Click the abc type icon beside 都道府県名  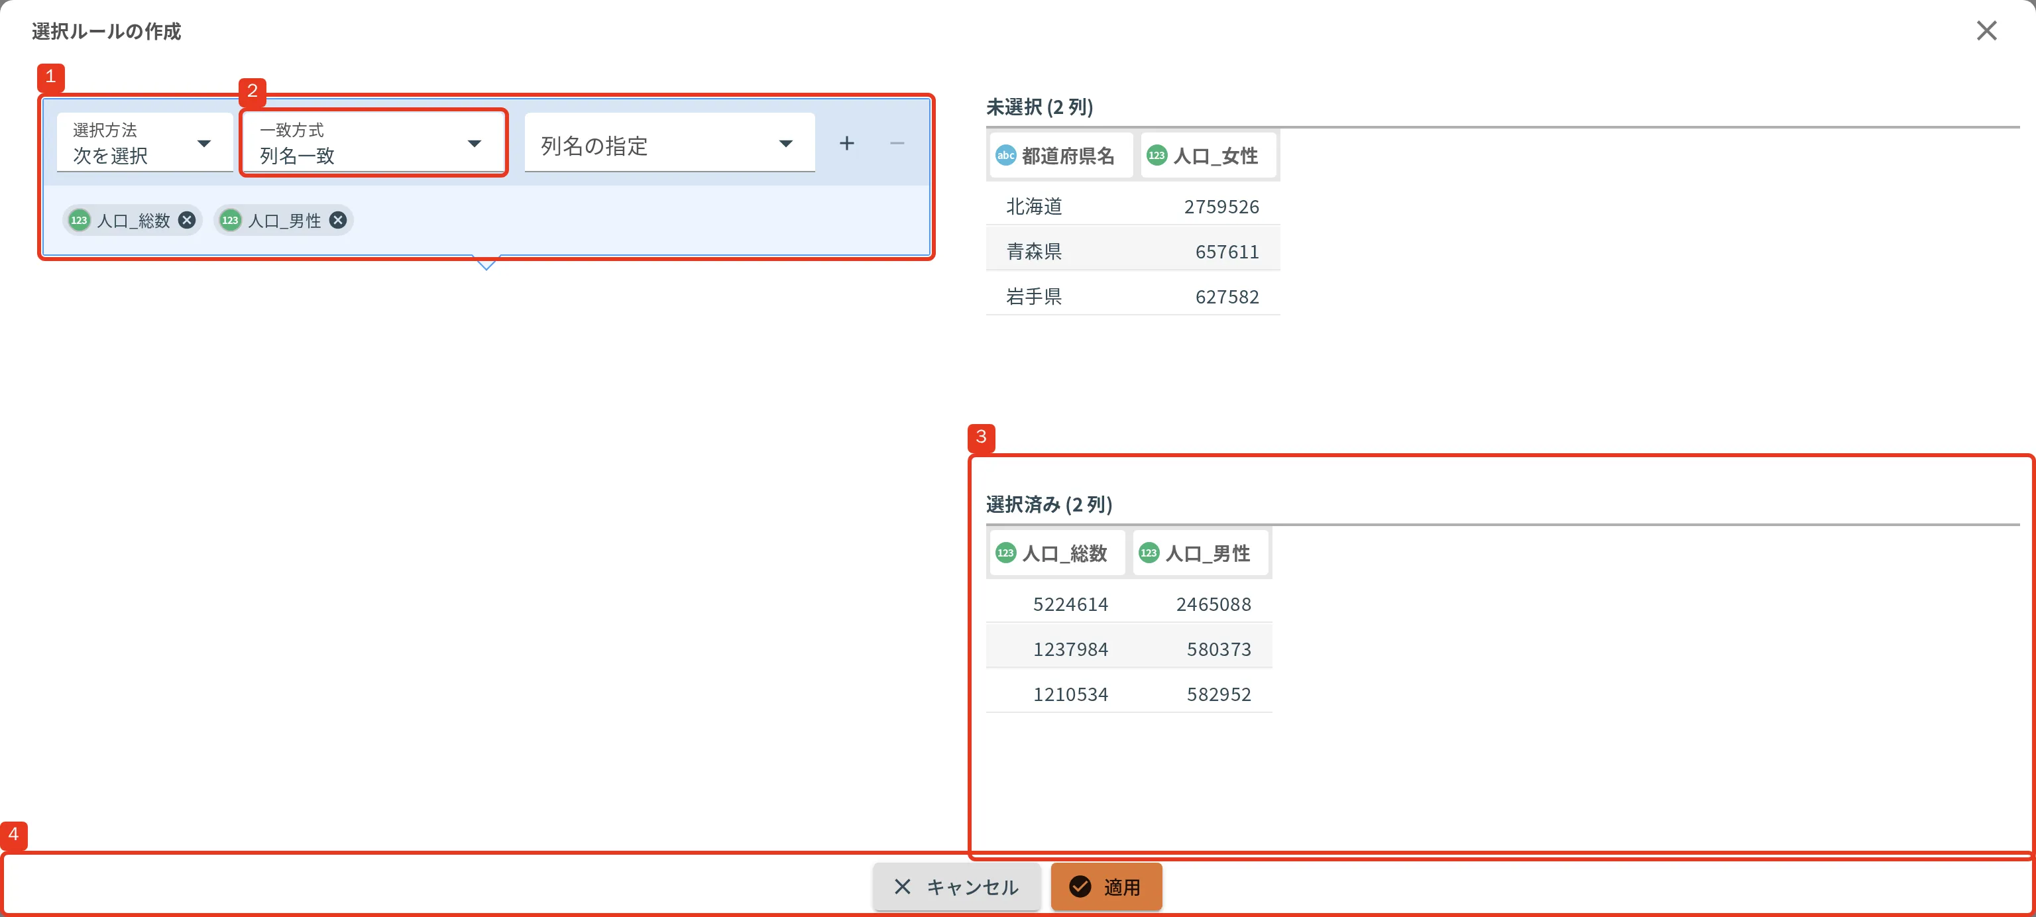[1005, 155]
